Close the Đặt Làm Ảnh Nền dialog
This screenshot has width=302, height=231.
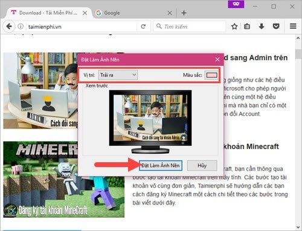[217, 60]
